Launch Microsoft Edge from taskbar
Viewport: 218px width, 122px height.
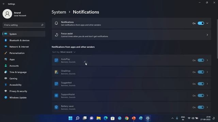pos(106,118)
